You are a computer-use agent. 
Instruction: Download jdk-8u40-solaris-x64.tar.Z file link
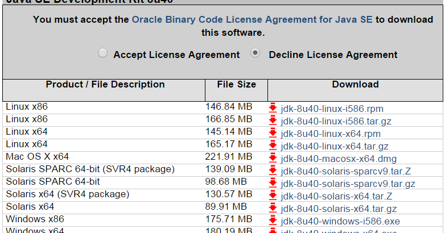point(336,196)
